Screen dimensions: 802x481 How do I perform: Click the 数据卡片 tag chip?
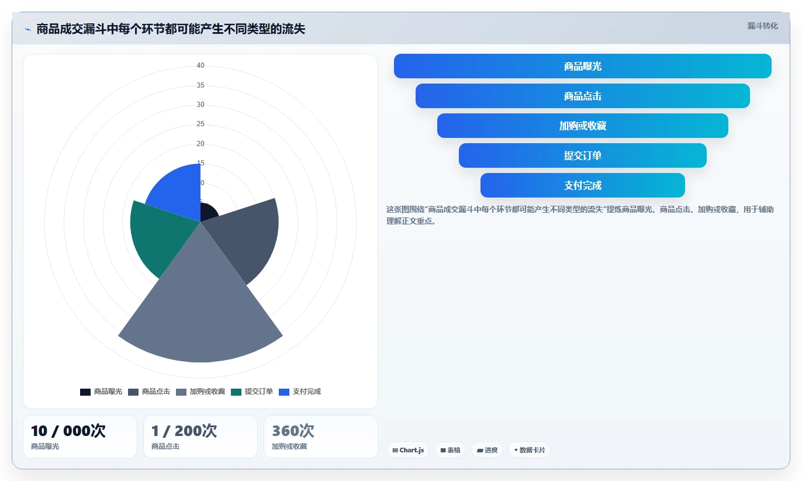[x=530, y=450]
